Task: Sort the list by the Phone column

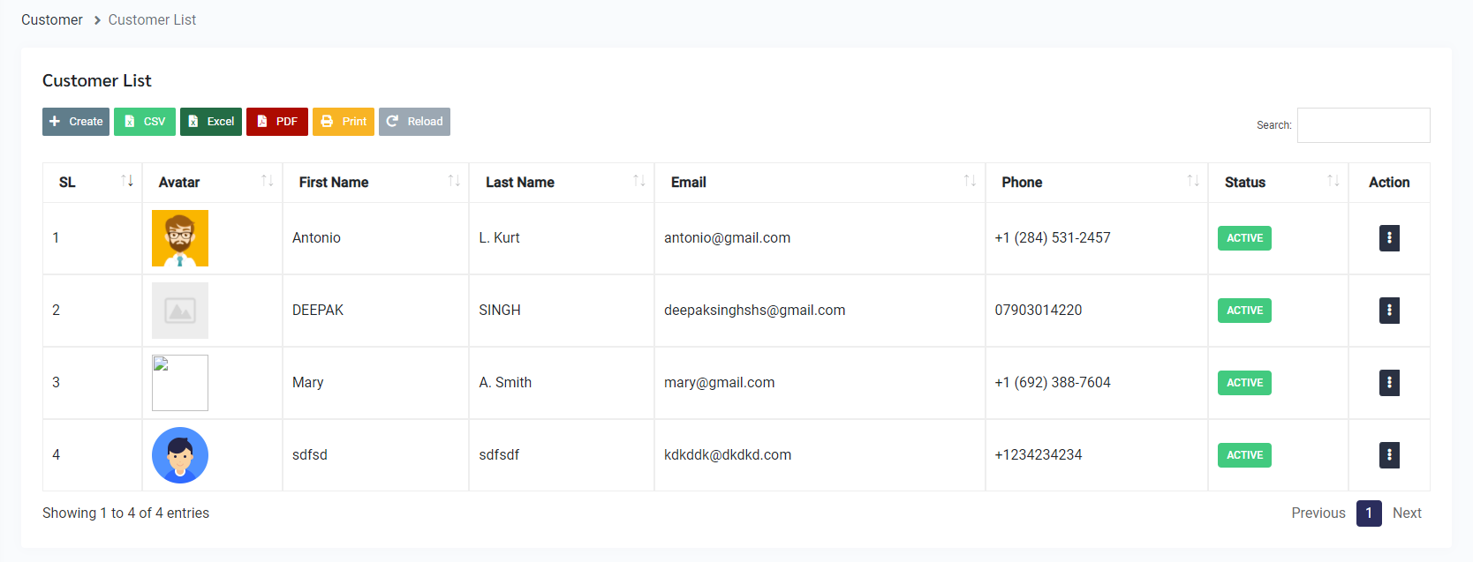Action: click(1096, 182)
